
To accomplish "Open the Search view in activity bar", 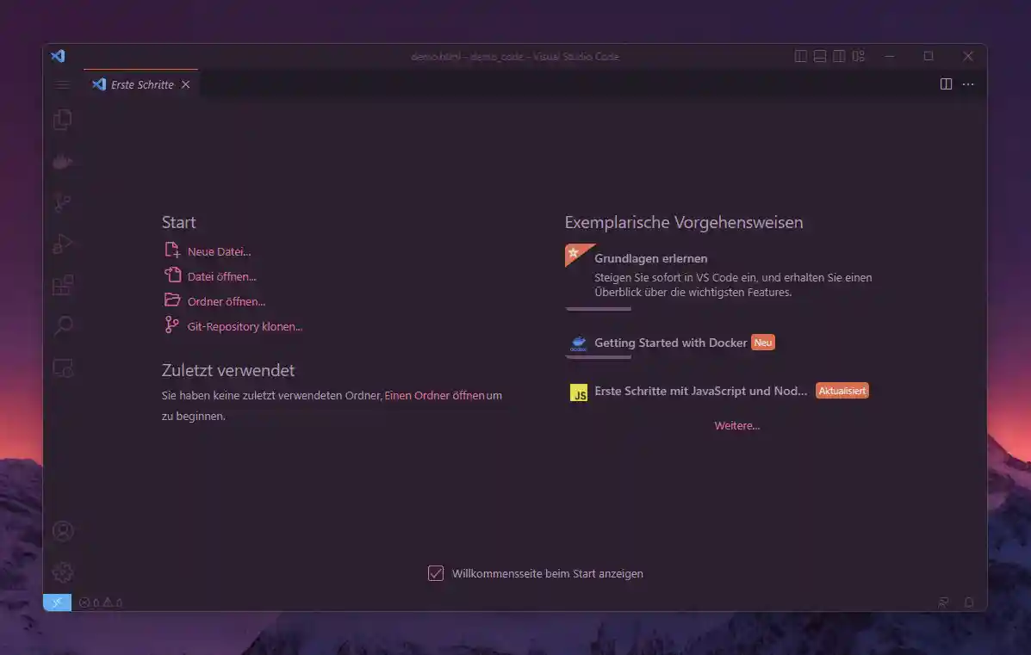I will [63, 326].
